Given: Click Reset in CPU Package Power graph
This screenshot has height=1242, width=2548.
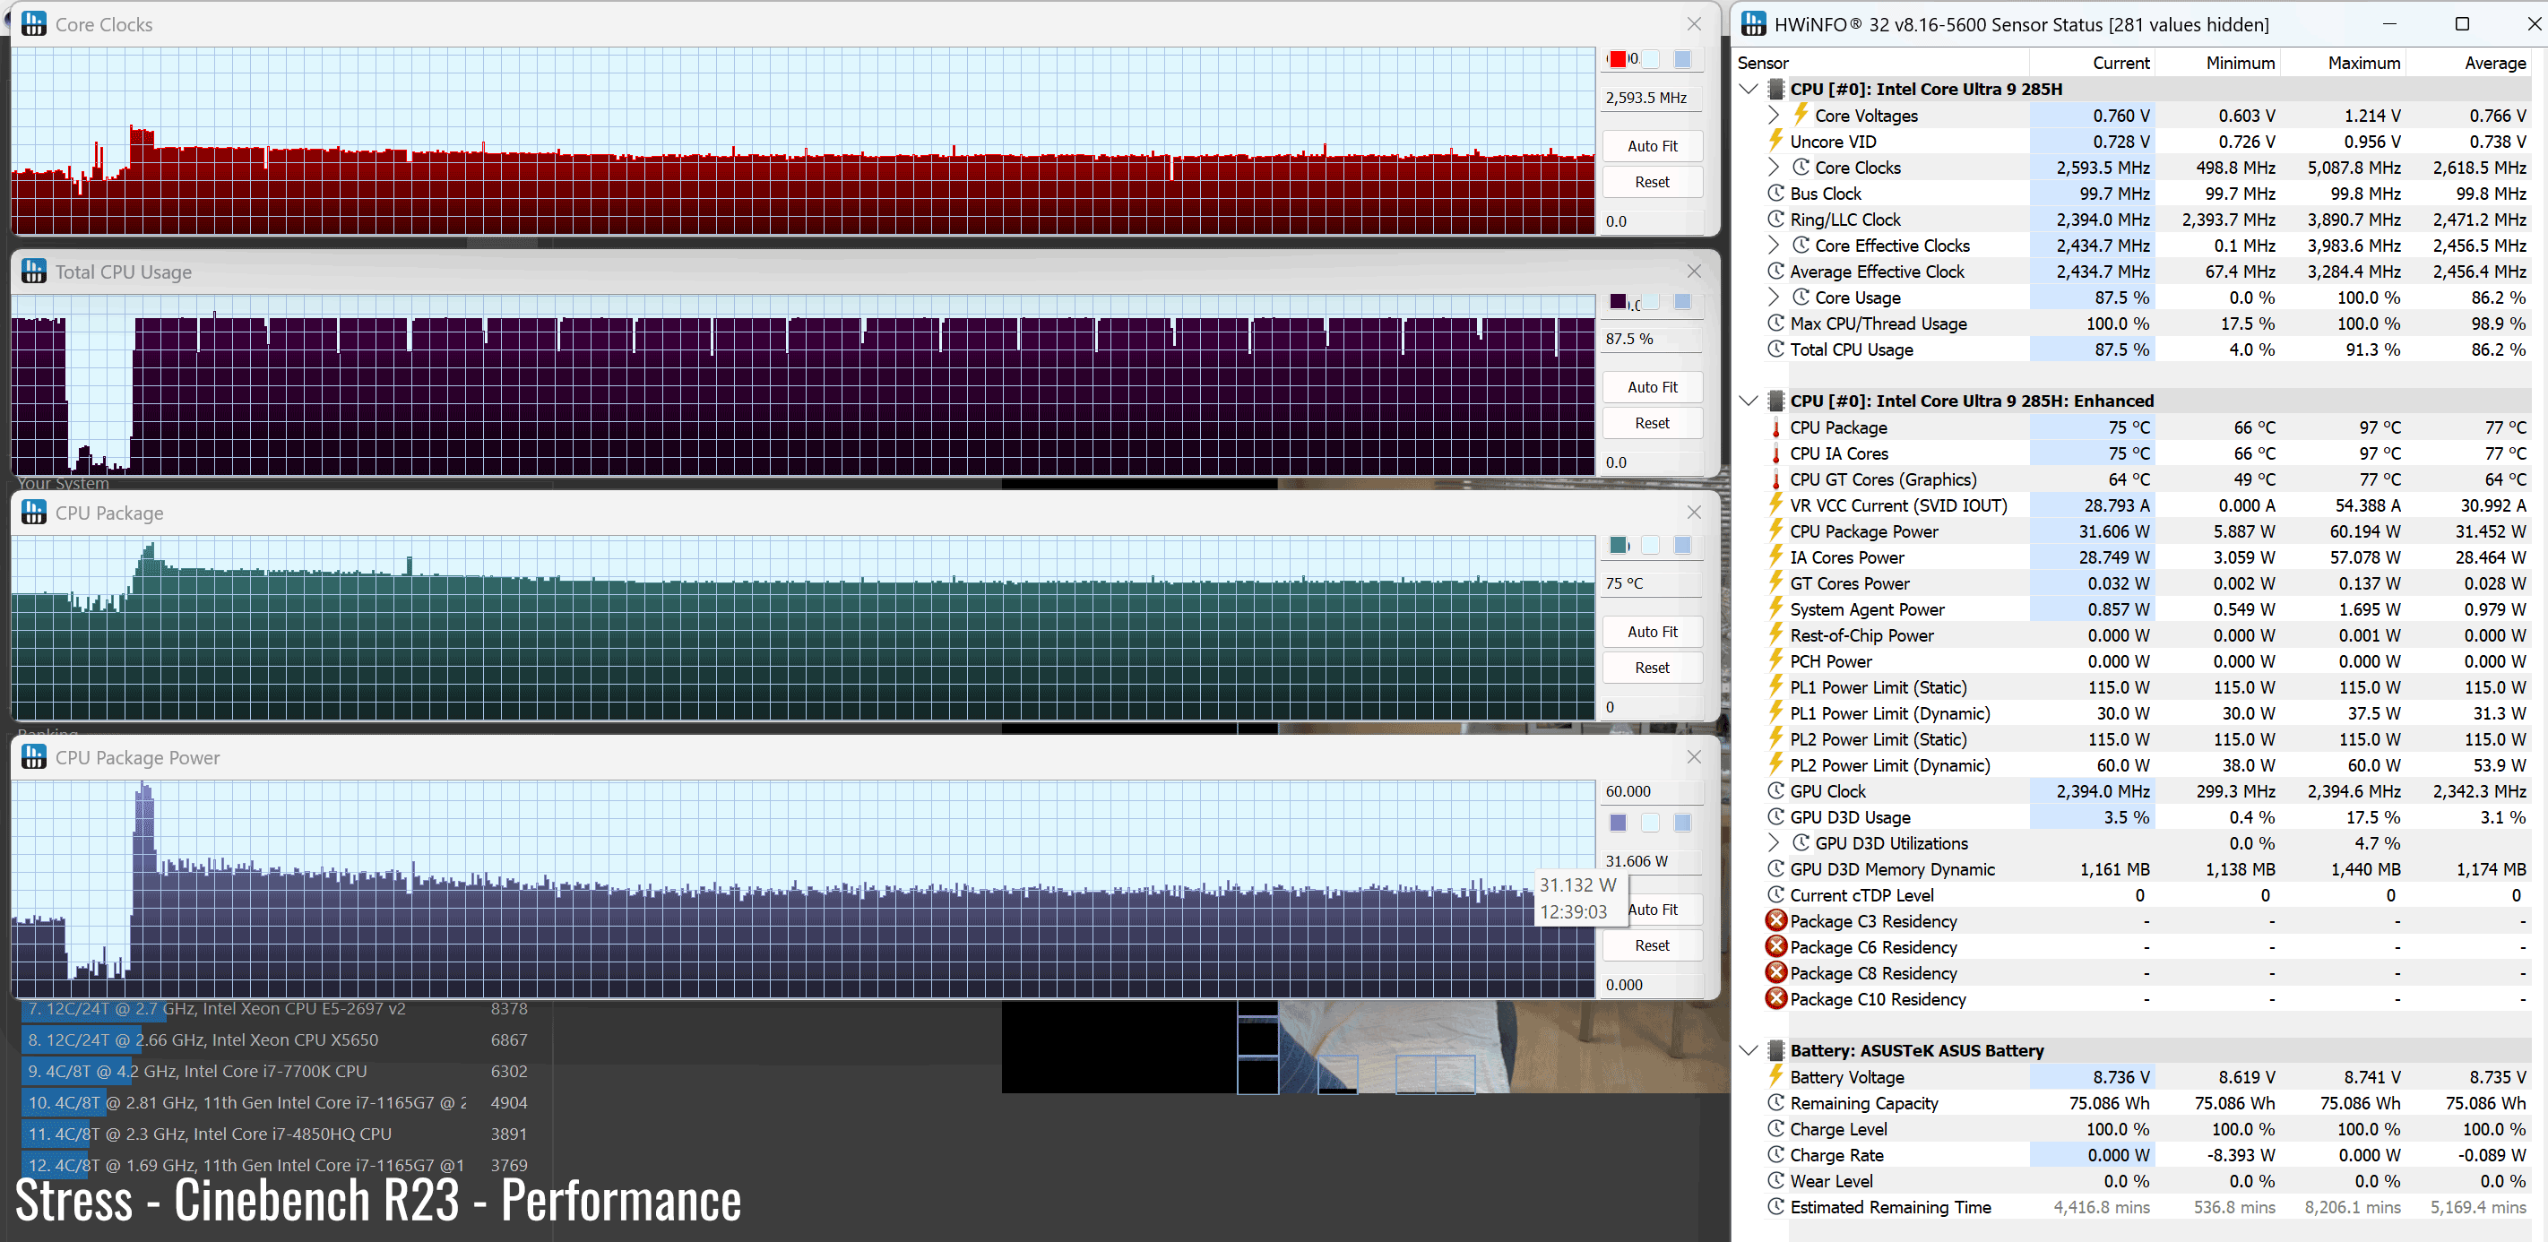Looking at the screenshot, I should (x=1652, y=945).
